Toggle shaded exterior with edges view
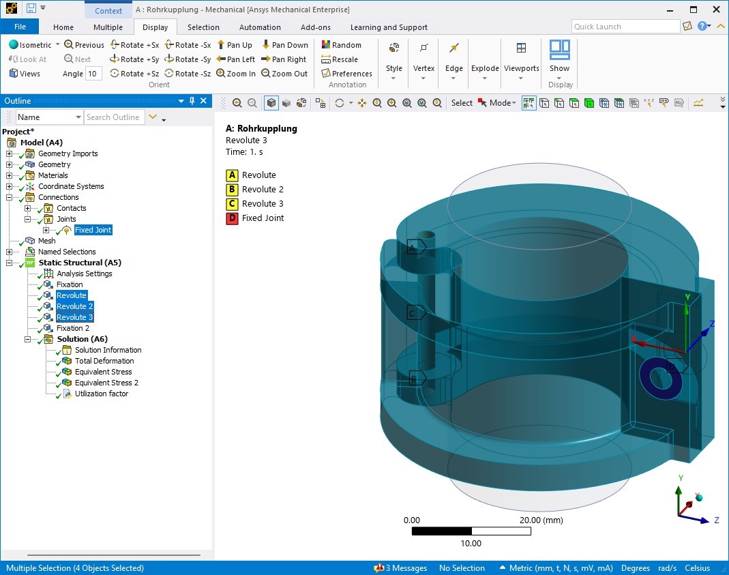Viewport: 729px width, 575px height. tap(271, 103)
